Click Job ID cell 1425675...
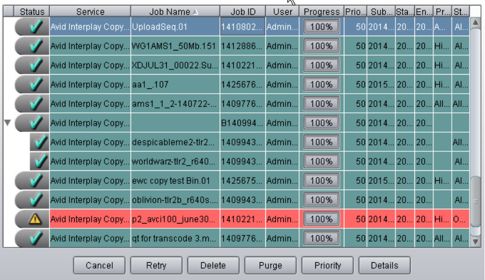Image resolution: width=485 pixels, height=280 pixels. [243, 180]
